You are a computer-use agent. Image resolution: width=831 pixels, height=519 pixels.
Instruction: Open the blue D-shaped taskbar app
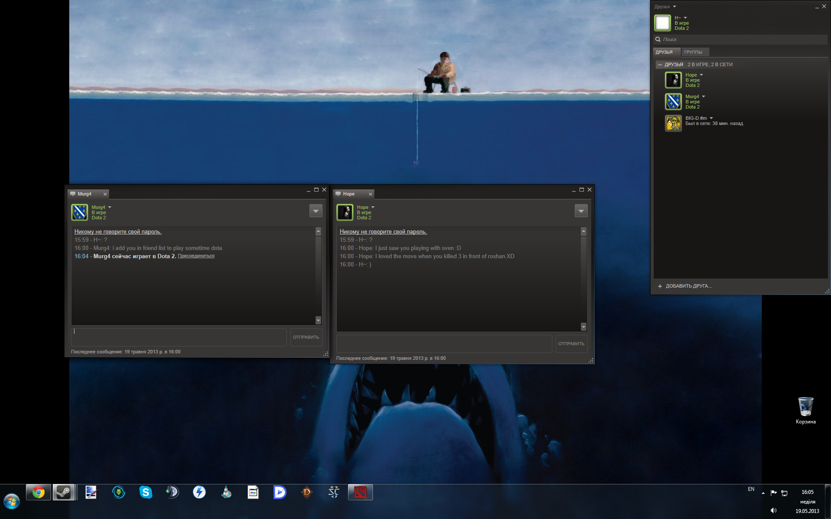click(280, 492)
